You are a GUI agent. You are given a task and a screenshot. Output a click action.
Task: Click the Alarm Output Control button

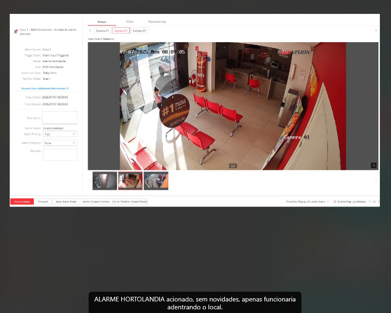[96, 202]
